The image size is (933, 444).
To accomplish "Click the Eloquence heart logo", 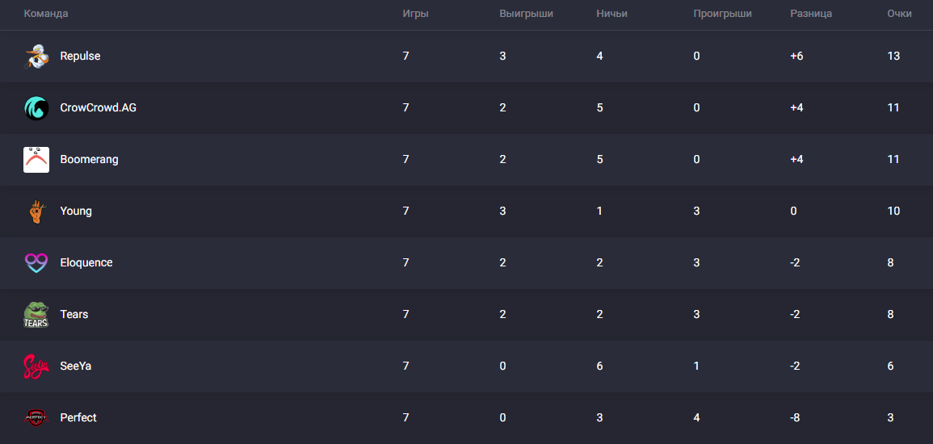I will tap(36, 263).
